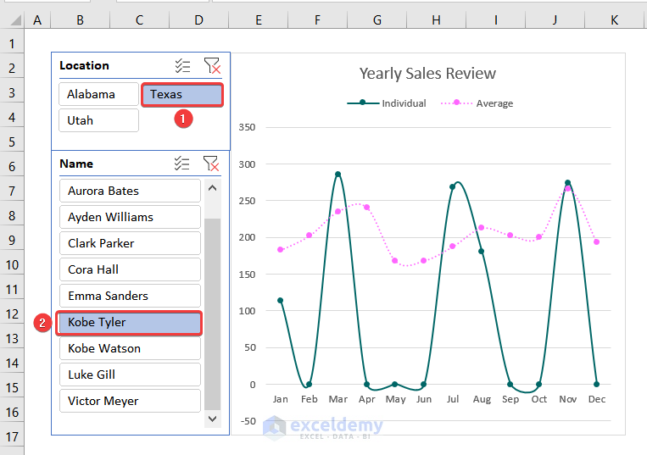Filter by Aurora Bates
647x455 pixels.
130,191
